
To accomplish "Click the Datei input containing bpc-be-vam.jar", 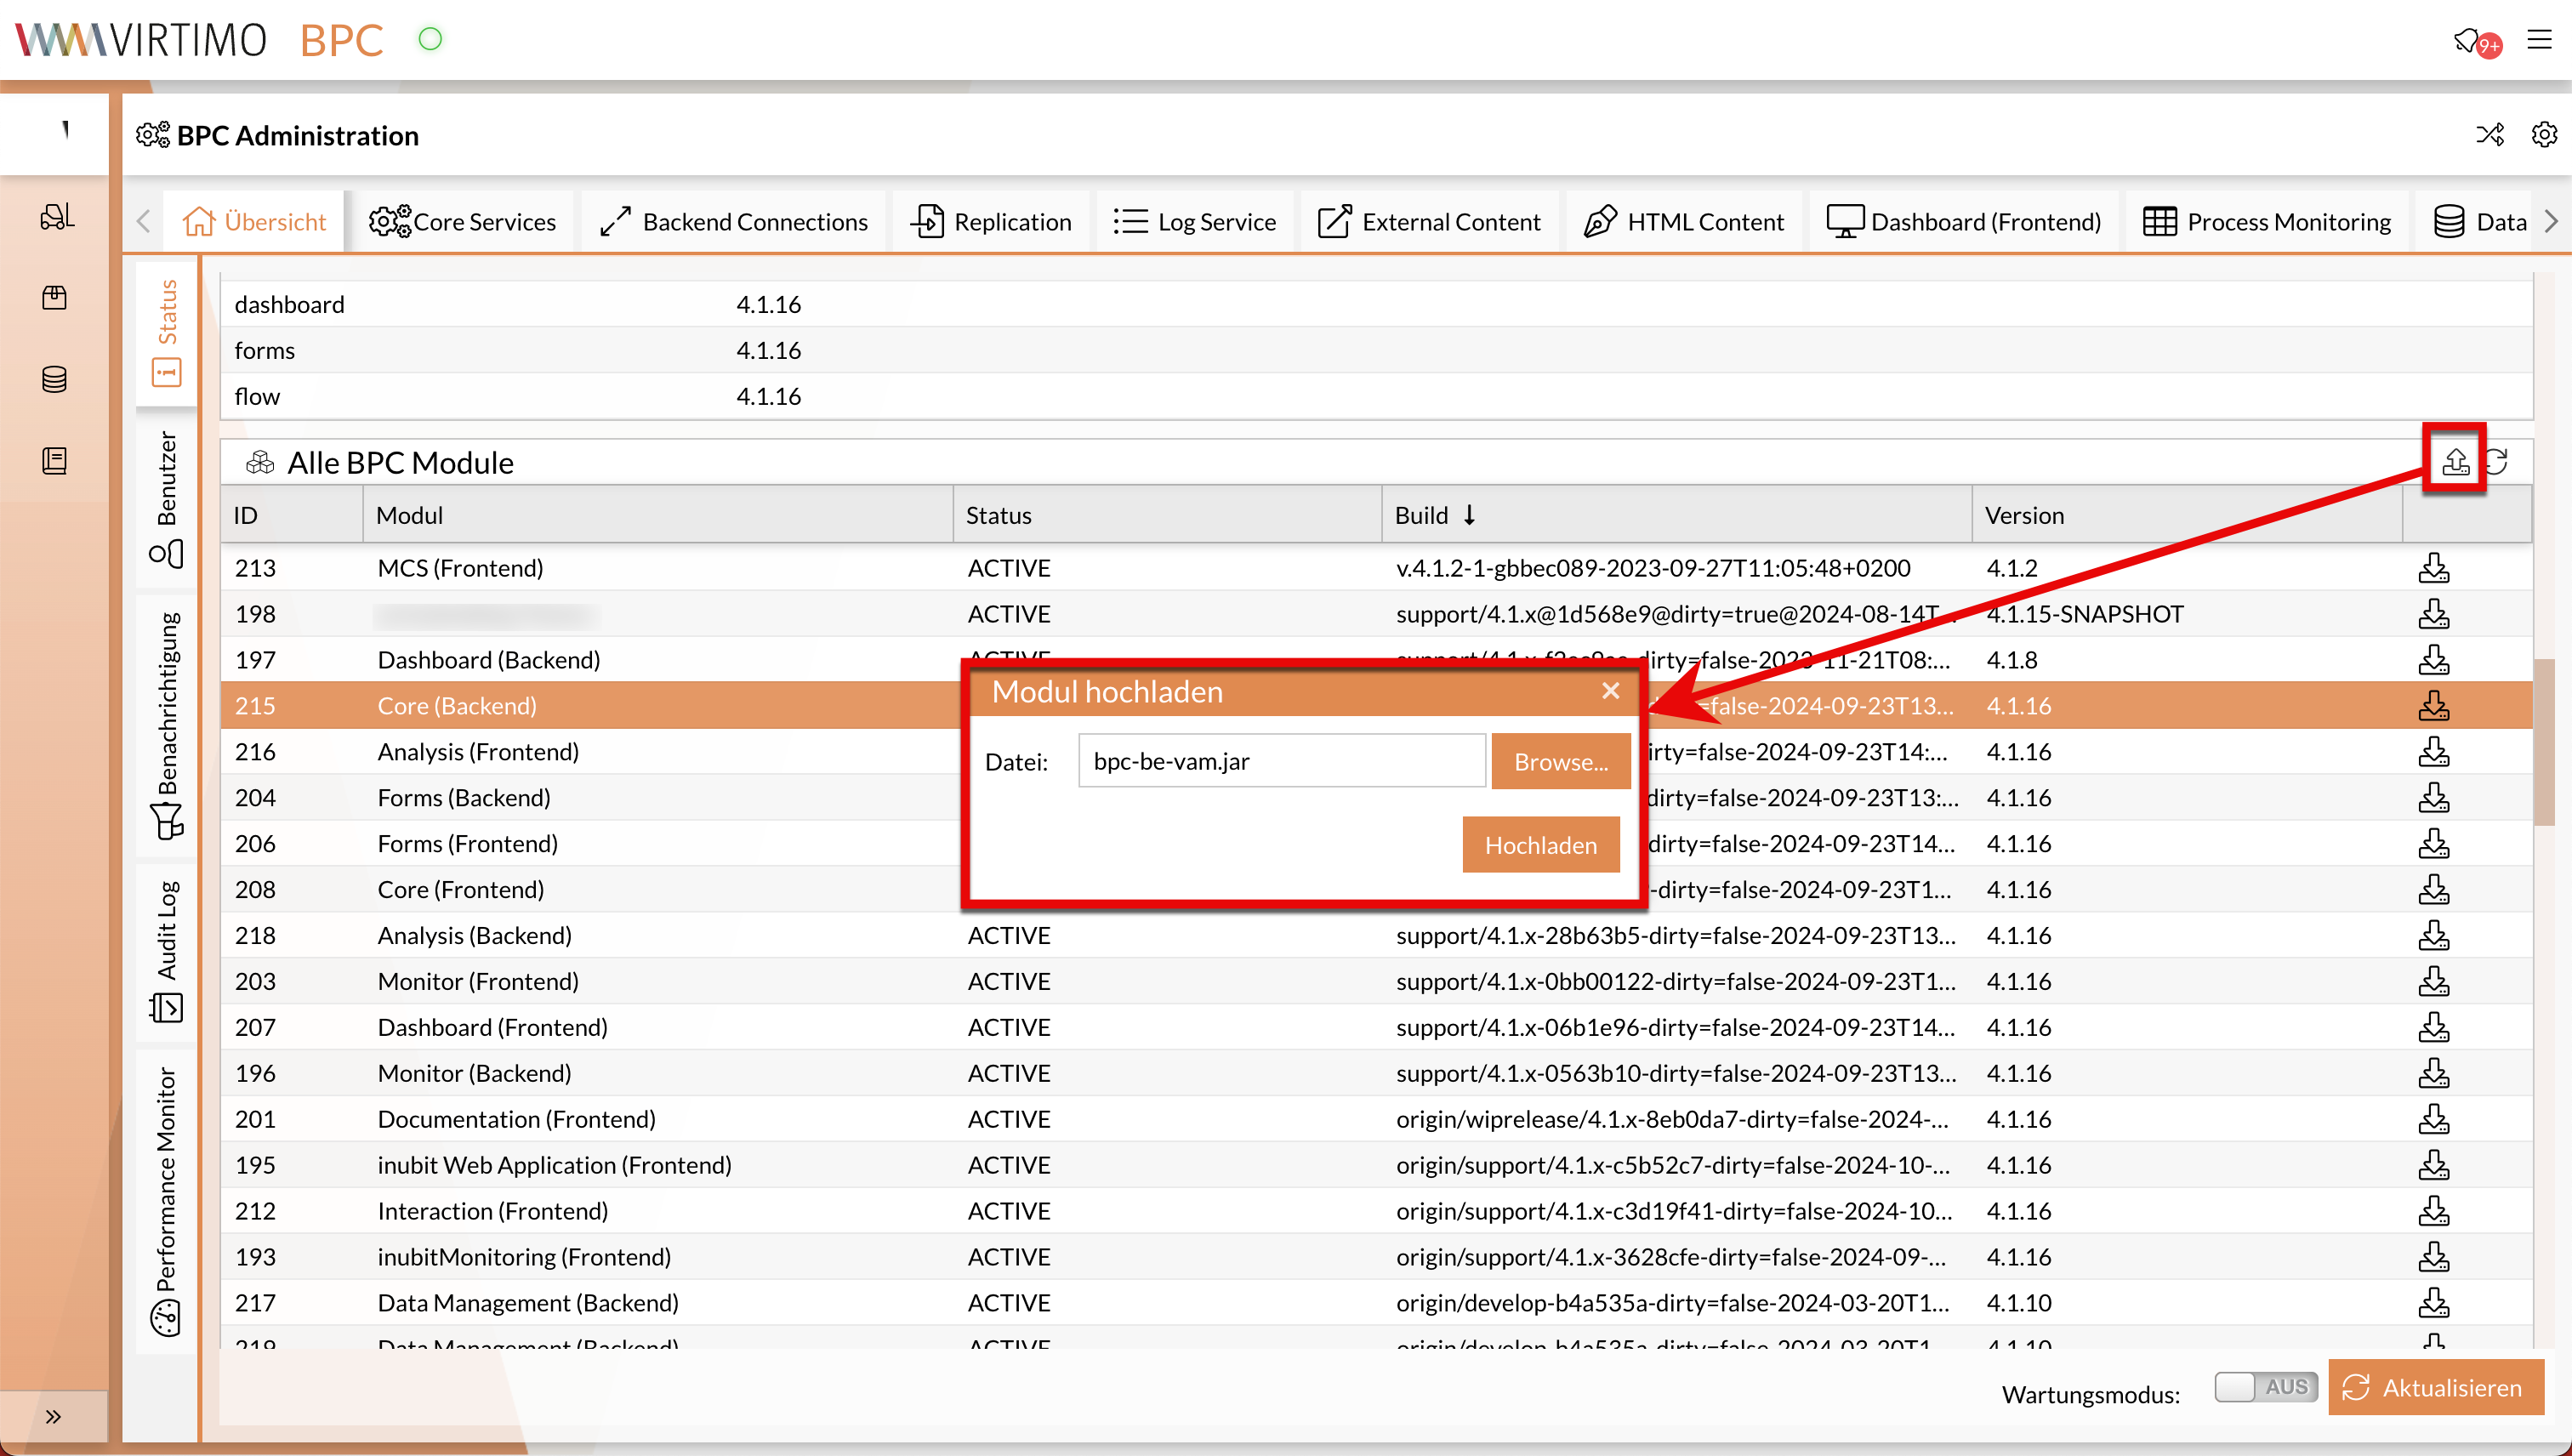I will (1281, 761).
